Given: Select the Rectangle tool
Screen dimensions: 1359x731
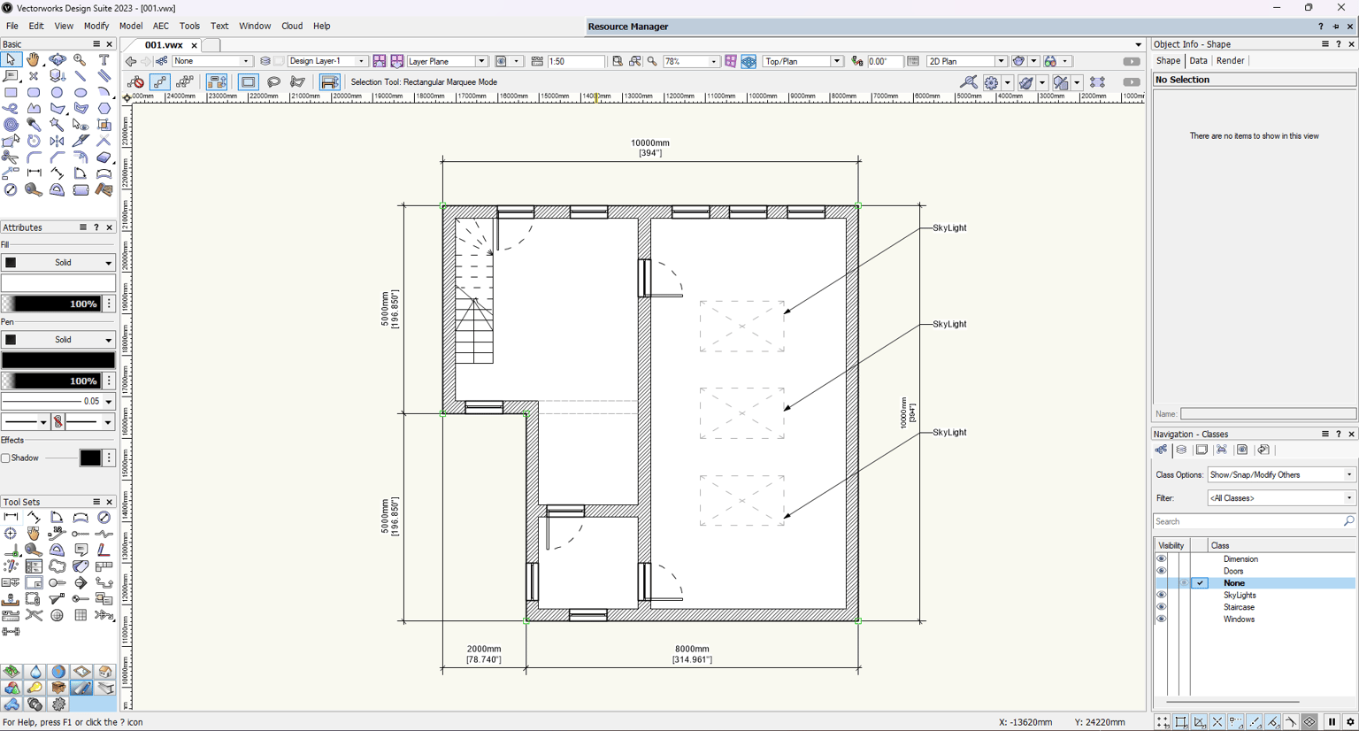Looking at the screenshot, I should (11, 92).
